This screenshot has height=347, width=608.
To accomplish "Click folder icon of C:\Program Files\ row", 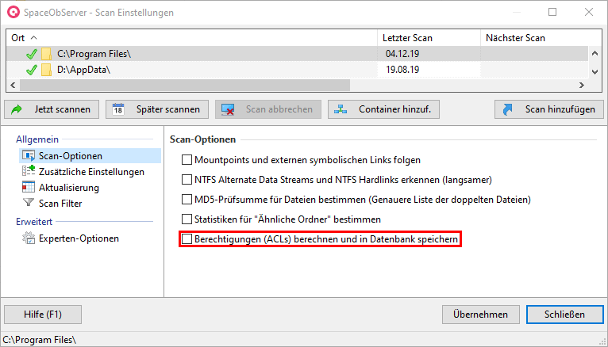I will click(46, 54).
